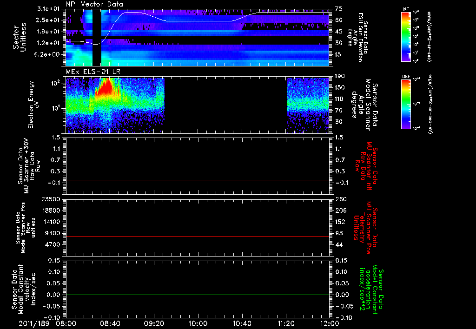Image resolution: width=476 pixels, height=329 pixels.
Task: Click the right "0.00" acceleration tick label
Action: [342, 295]
